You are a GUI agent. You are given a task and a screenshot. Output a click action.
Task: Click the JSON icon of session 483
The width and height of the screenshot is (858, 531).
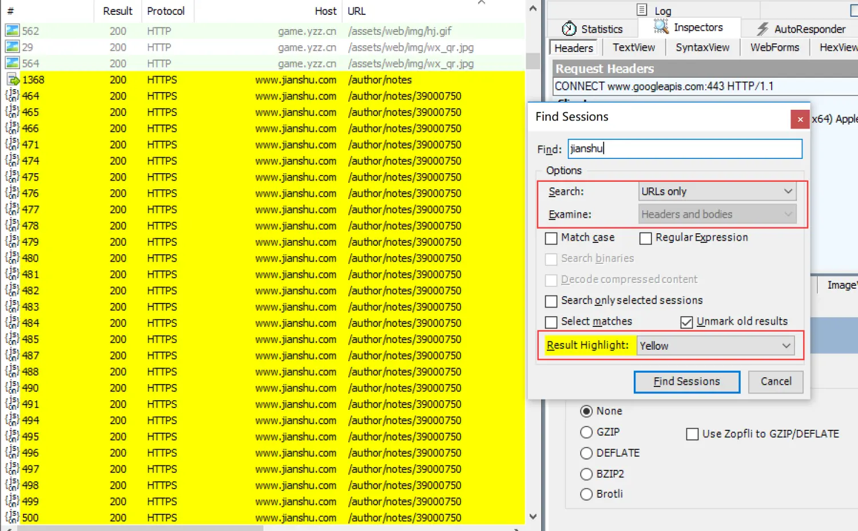[12, 306]
